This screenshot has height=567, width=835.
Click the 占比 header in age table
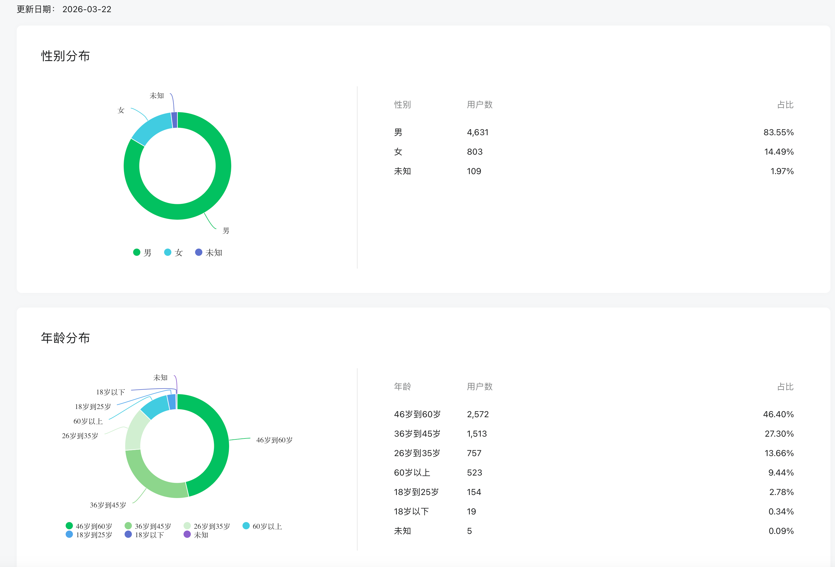785,387
